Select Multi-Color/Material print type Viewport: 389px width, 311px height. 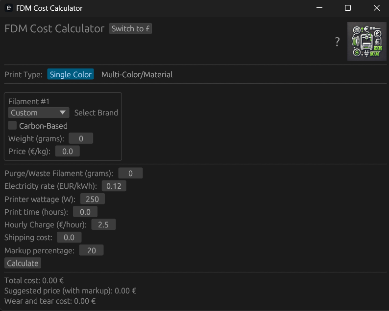coord(137,74)
